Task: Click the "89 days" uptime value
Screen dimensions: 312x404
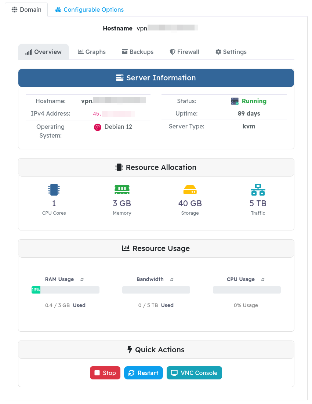Action: (249, 113)
